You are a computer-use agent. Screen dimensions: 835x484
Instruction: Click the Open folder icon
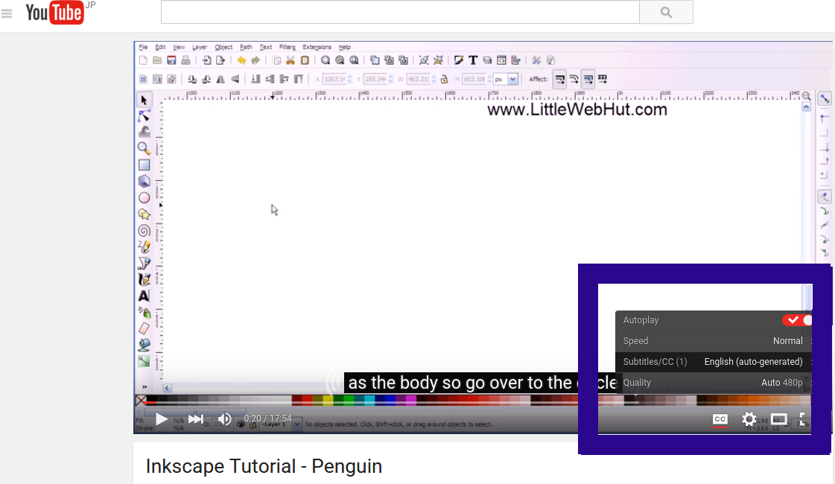tap(157, 61)
